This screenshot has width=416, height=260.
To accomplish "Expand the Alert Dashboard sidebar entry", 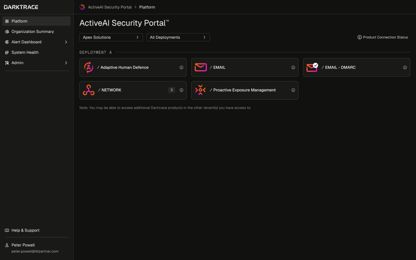I will 66,42.
